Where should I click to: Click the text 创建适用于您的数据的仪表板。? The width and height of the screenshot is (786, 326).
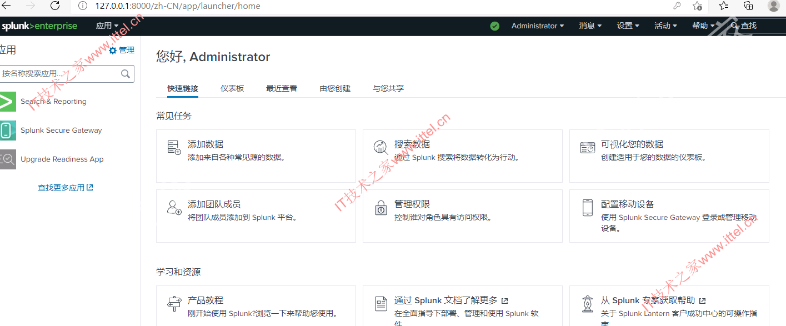coord(654,158)
